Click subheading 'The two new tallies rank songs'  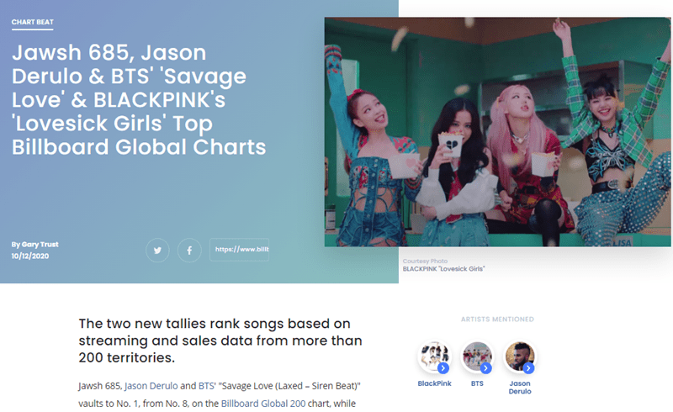coord(220,341)
